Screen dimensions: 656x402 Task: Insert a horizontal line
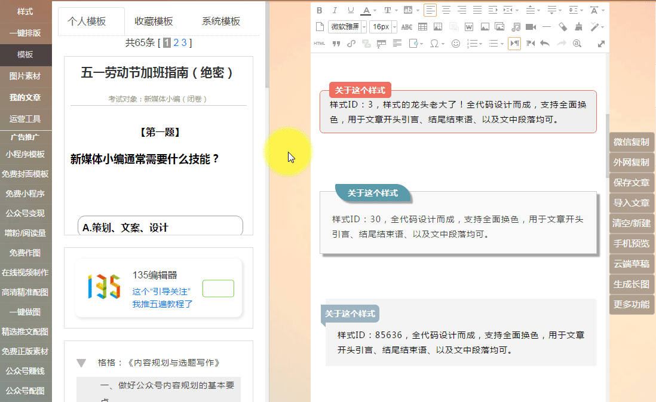click(547, 27)
